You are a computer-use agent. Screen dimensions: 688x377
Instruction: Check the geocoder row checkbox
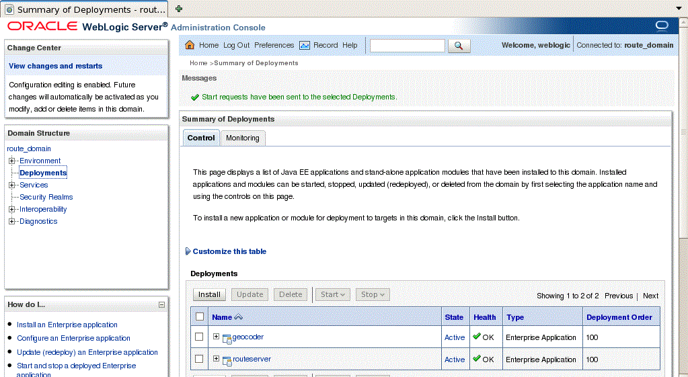click(199, 337)
